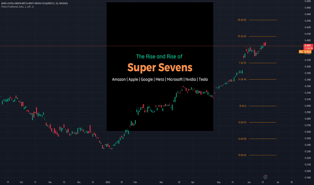The height and width of the screenshot is (185, 314).
Task: Select the Pivots Traditional indicator label
Action: click(18, 7)
